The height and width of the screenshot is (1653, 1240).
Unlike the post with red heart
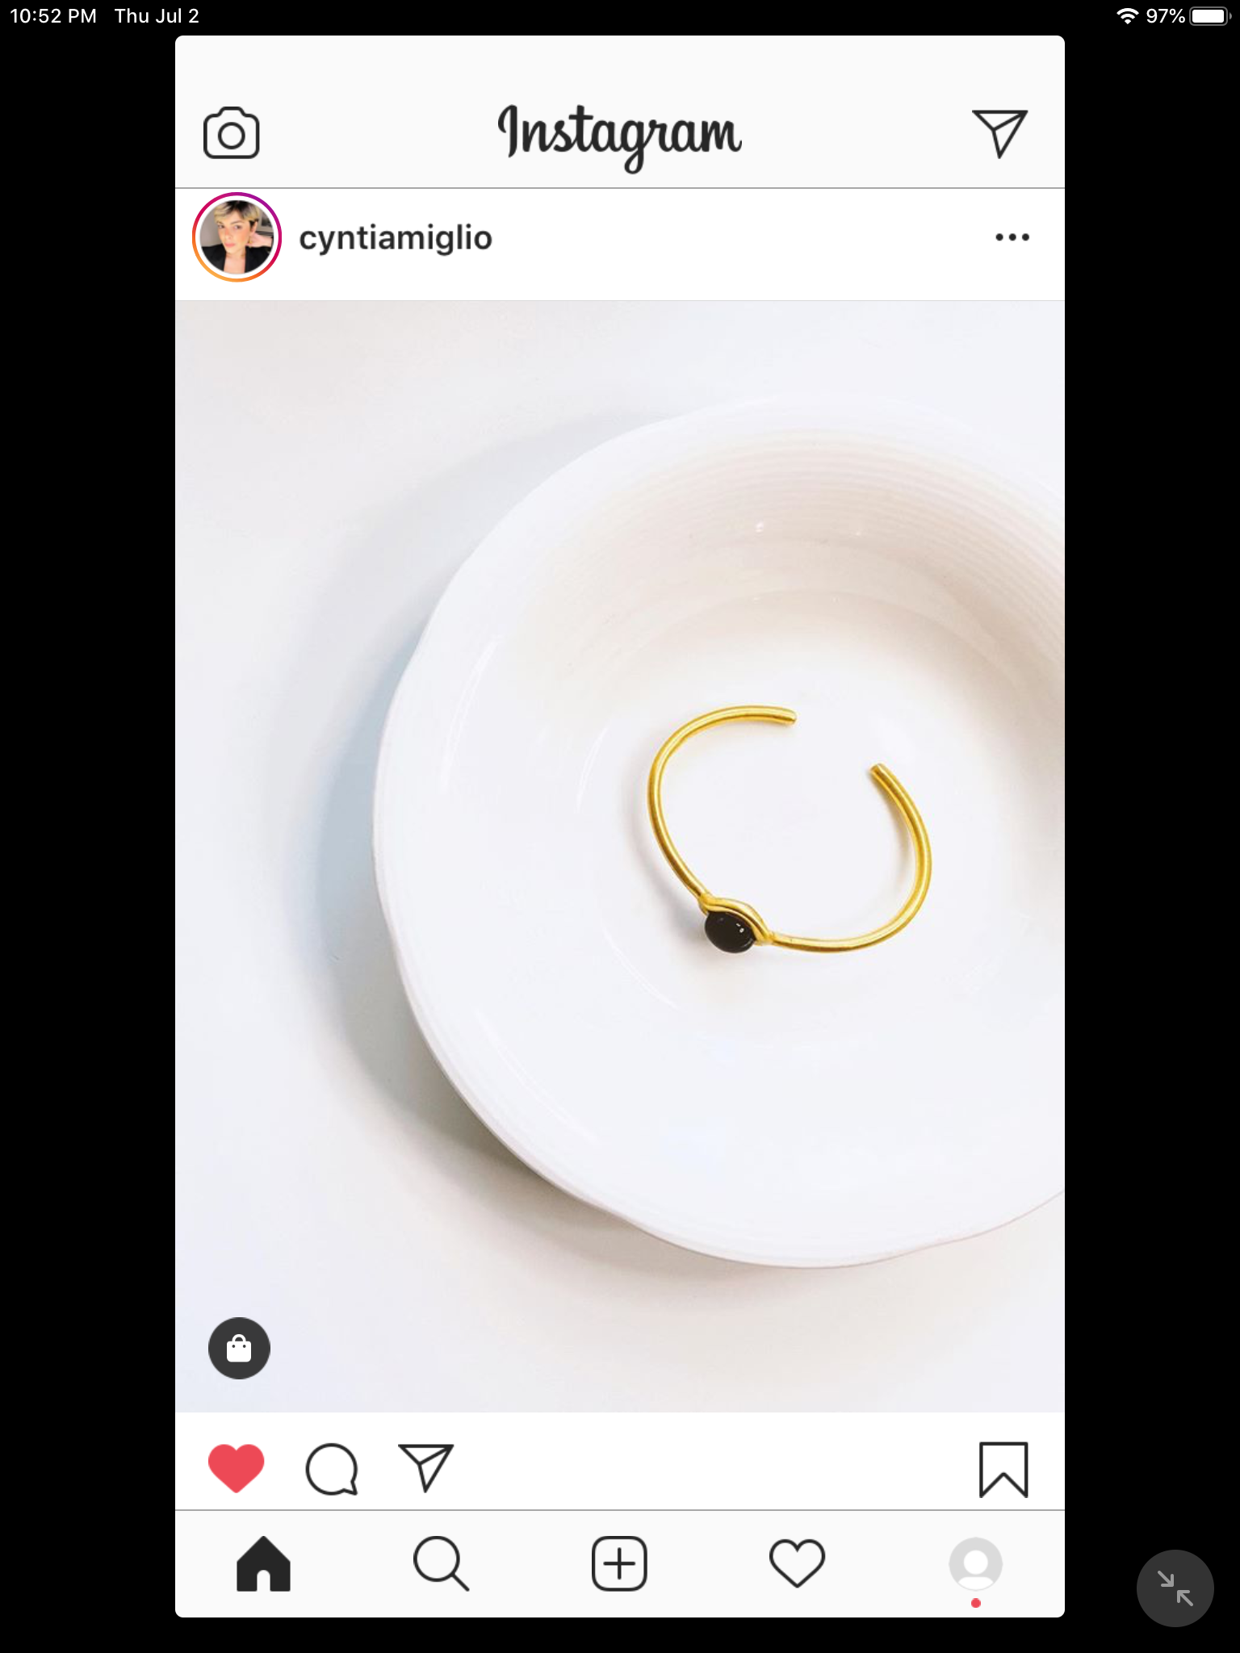[x=236, y=1468]
